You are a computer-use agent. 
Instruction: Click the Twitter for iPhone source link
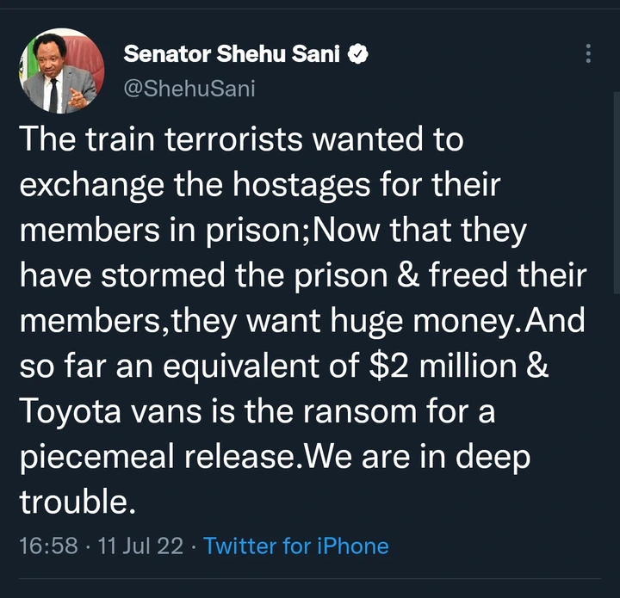coord(296,546)
